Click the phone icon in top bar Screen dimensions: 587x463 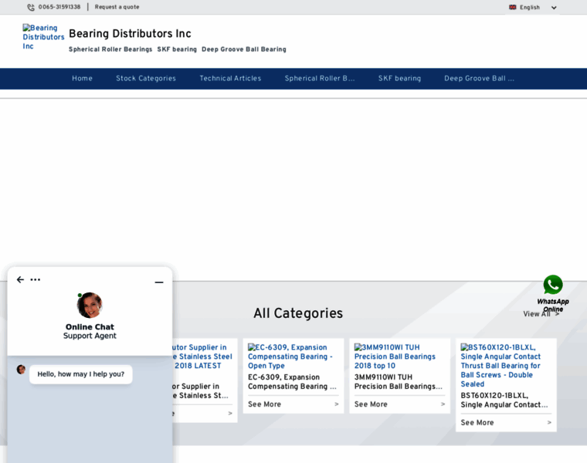(31, 7)
